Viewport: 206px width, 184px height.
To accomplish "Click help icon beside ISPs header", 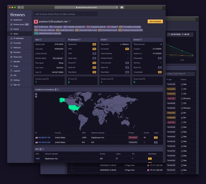I will (x=43, y=149).
